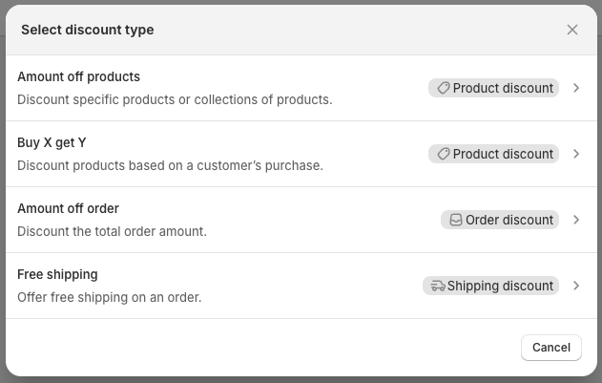This screenshot has height=383, width=602.
Task: Click the Cancel button
Action: [551, 348]
